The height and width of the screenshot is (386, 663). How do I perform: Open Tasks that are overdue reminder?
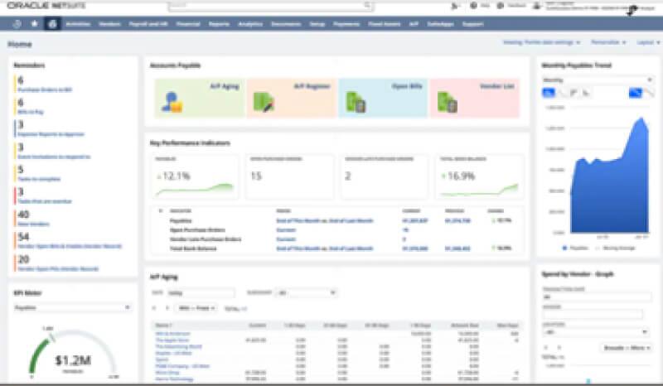[x=45, y=201]
